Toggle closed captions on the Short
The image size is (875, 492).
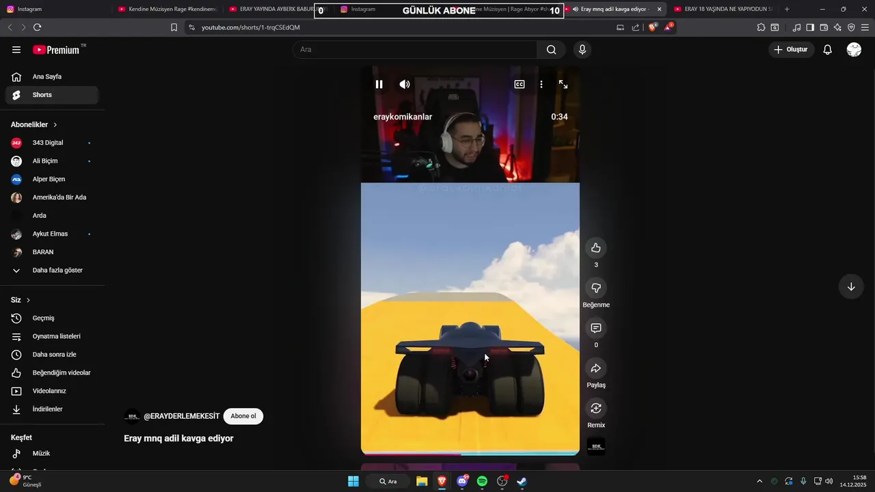520,84
